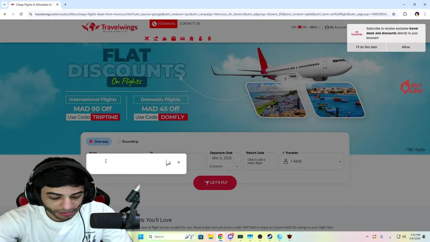Allow browser notifications from Travelwings
Screen dimensions: 430x242
406,47
